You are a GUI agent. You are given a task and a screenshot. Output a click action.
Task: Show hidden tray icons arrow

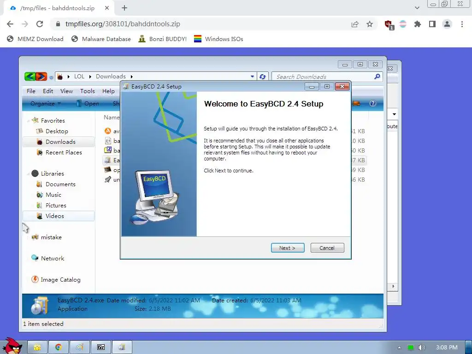point(399,348)
